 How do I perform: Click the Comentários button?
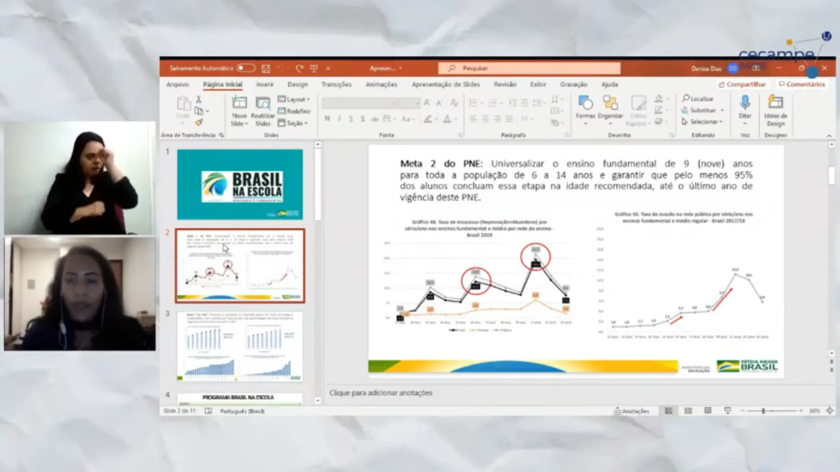[801, 84]
